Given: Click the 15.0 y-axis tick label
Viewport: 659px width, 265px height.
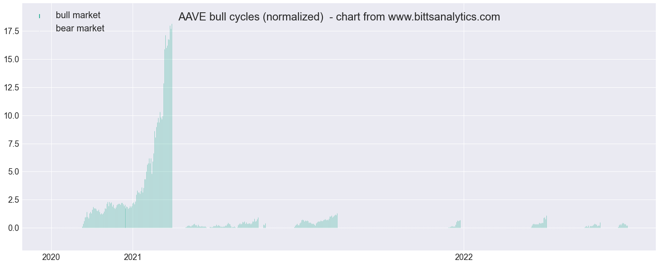Looking at the screenshot, I should pos(11,60).
